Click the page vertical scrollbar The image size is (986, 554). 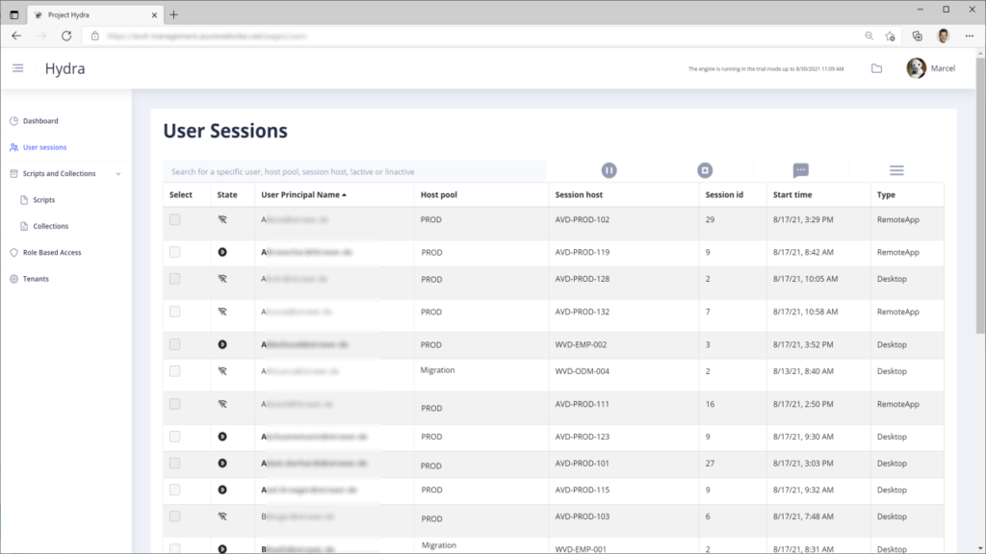980,193
